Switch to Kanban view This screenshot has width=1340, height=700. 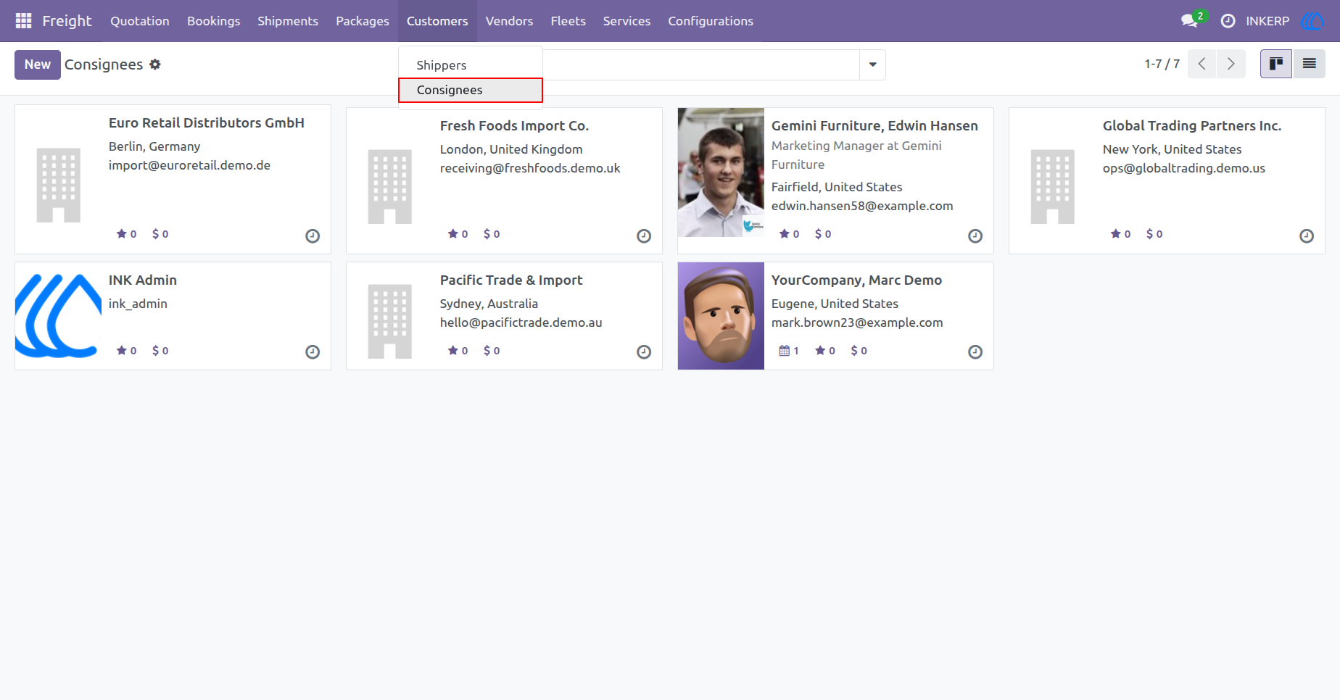[1276, 64]
